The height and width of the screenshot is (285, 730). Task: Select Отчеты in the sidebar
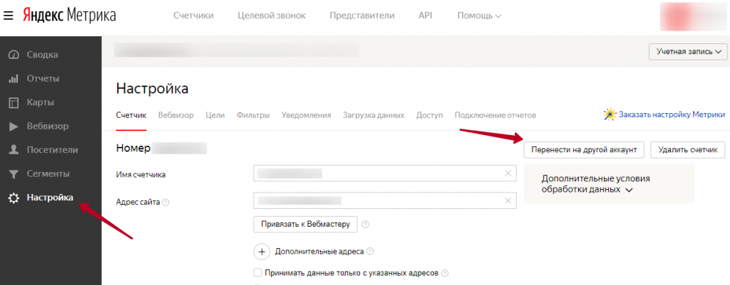coord(43,78)
